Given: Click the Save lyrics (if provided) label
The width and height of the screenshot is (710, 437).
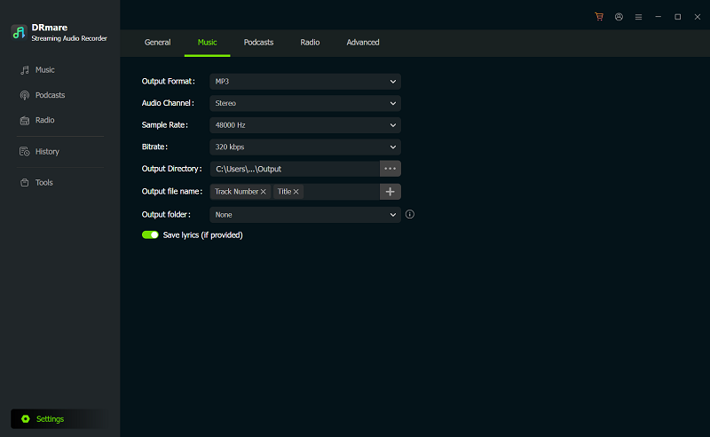Looking at the screenshot, I should click(x=203, y=234).
